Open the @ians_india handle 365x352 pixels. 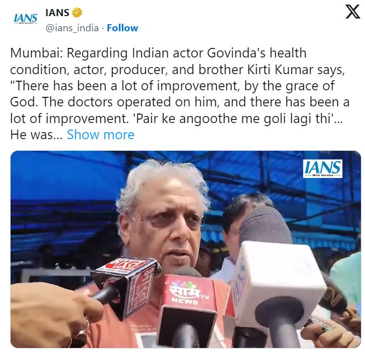72,28
